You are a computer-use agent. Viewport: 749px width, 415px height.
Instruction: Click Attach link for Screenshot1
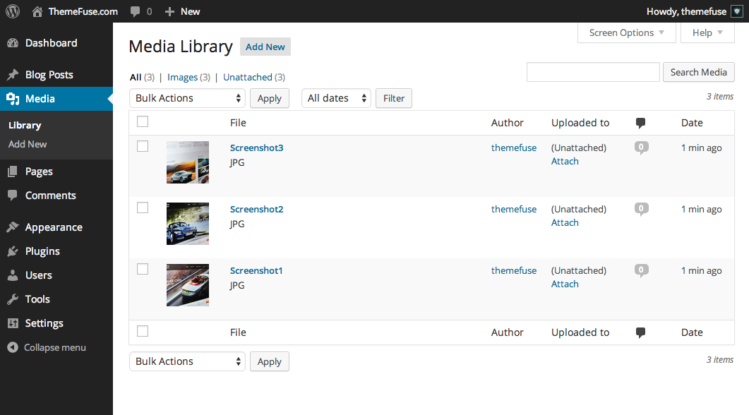[x=565, y=284]
